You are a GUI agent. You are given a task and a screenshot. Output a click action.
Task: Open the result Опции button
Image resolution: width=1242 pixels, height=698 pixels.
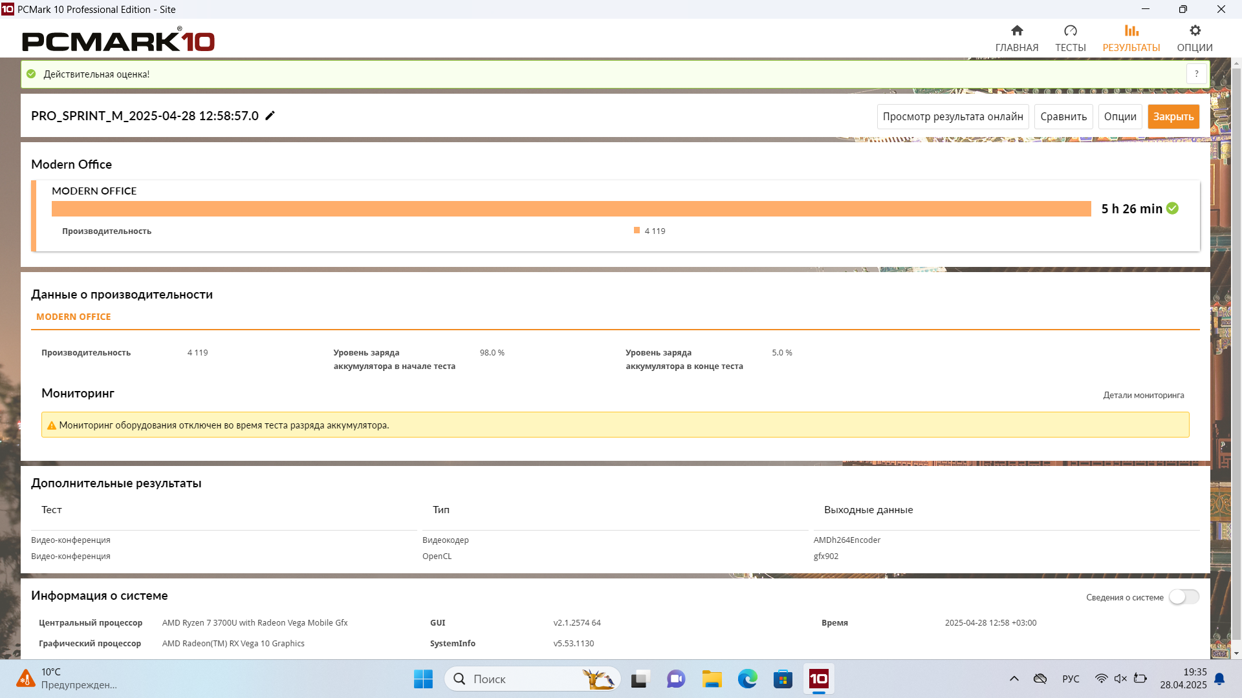pyautogui.click(x=1120, y=117)
